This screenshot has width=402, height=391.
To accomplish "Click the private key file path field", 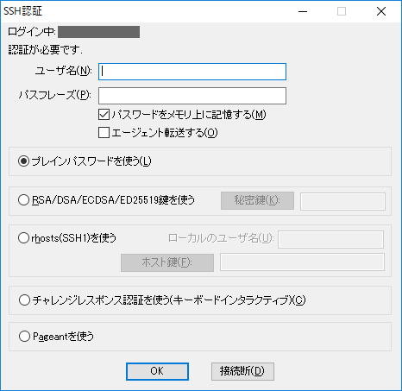I will tap(342, 201).
